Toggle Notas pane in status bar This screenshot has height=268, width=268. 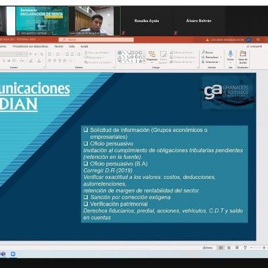coord(208,248)
